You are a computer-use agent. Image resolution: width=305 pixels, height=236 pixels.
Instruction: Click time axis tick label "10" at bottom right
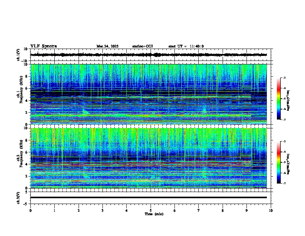[271, 211]
